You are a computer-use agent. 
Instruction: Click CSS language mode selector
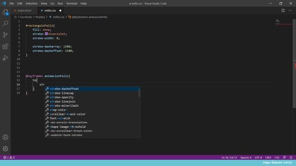coord(277,157)
